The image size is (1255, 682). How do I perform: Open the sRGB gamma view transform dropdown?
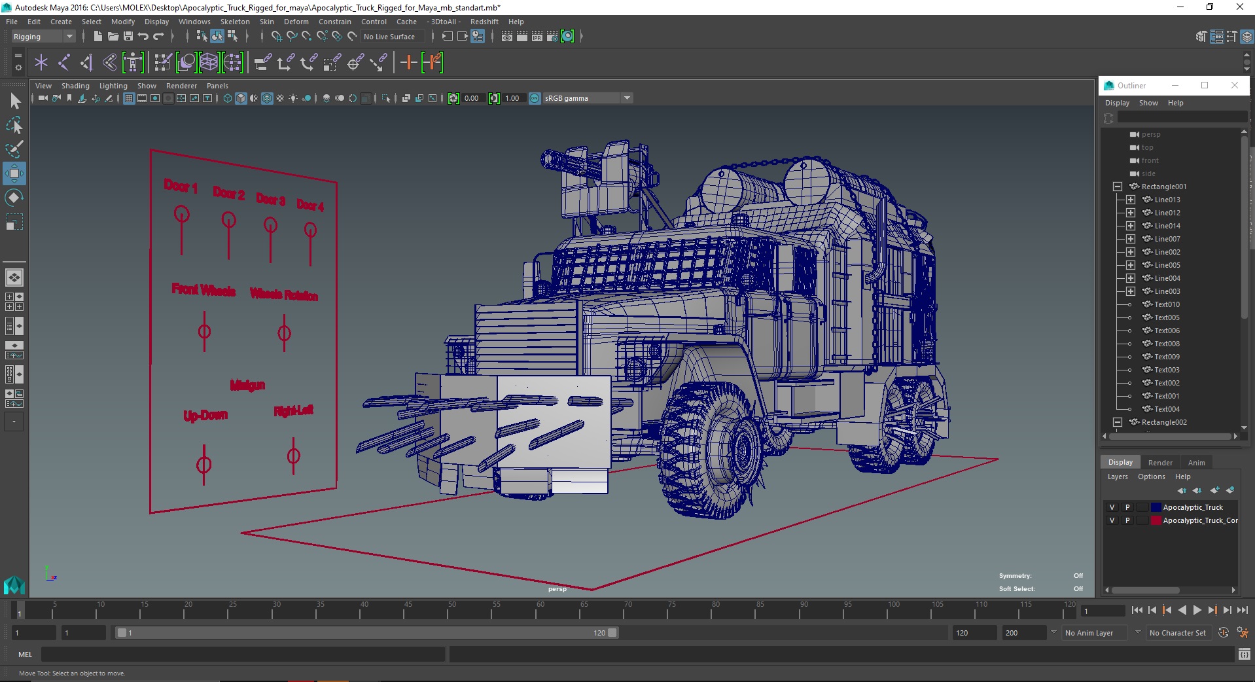(588, 98)
